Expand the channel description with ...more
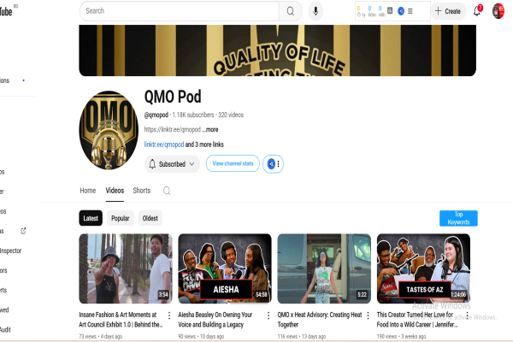The image size is (513, 342). click(x=212, y=130)
